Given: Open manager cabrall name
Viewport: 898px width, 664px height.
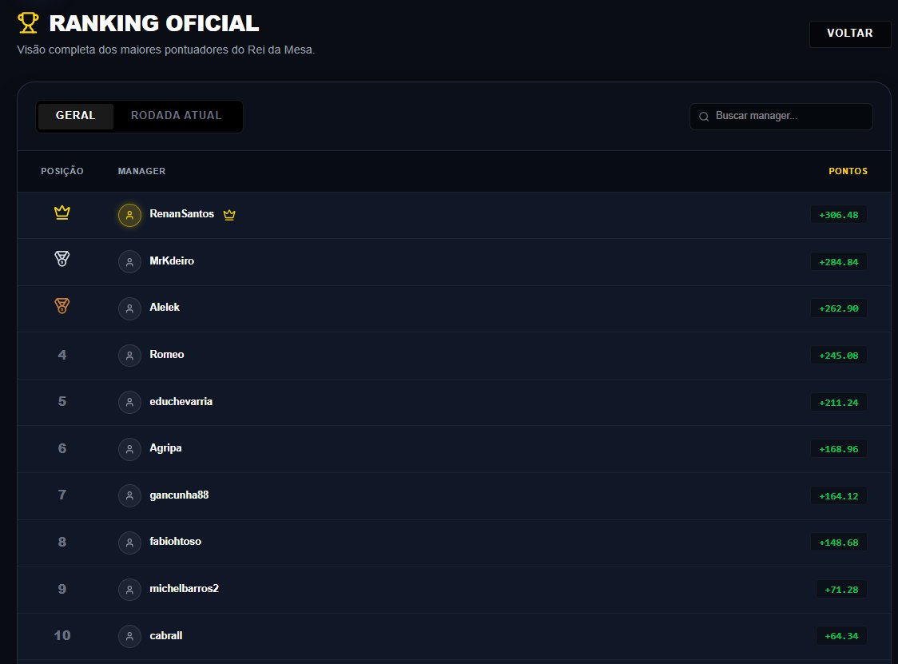Looking at the screenshot, I should pyautogui.click(x=166, y=635).
